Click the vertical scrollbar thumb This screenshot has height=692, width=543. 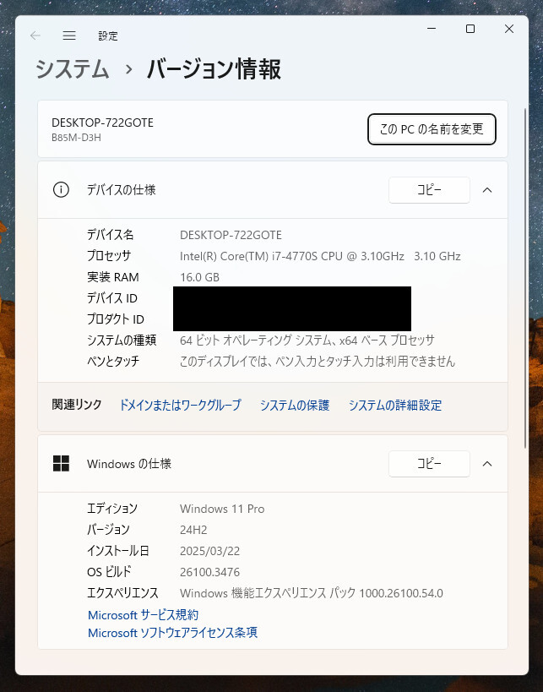click(x=525, y=278)
